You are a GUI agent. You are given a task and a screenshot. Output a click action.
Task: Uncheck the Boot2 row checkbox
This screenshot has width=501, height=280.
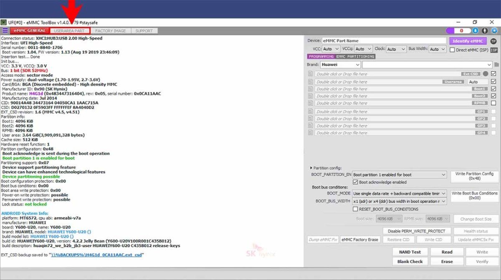[494, 96]
